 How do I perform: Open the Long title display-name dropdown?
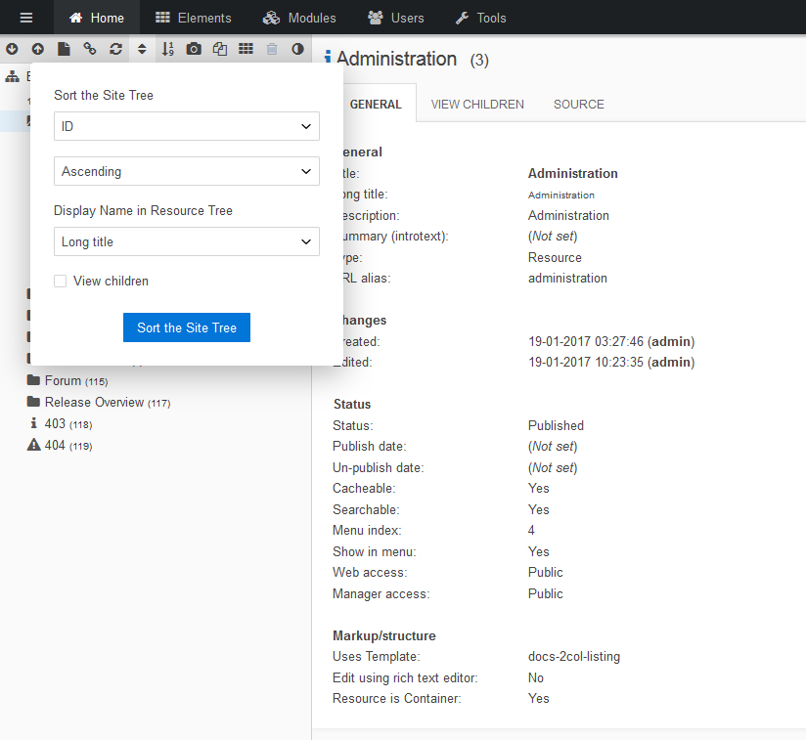click(187, 241)
